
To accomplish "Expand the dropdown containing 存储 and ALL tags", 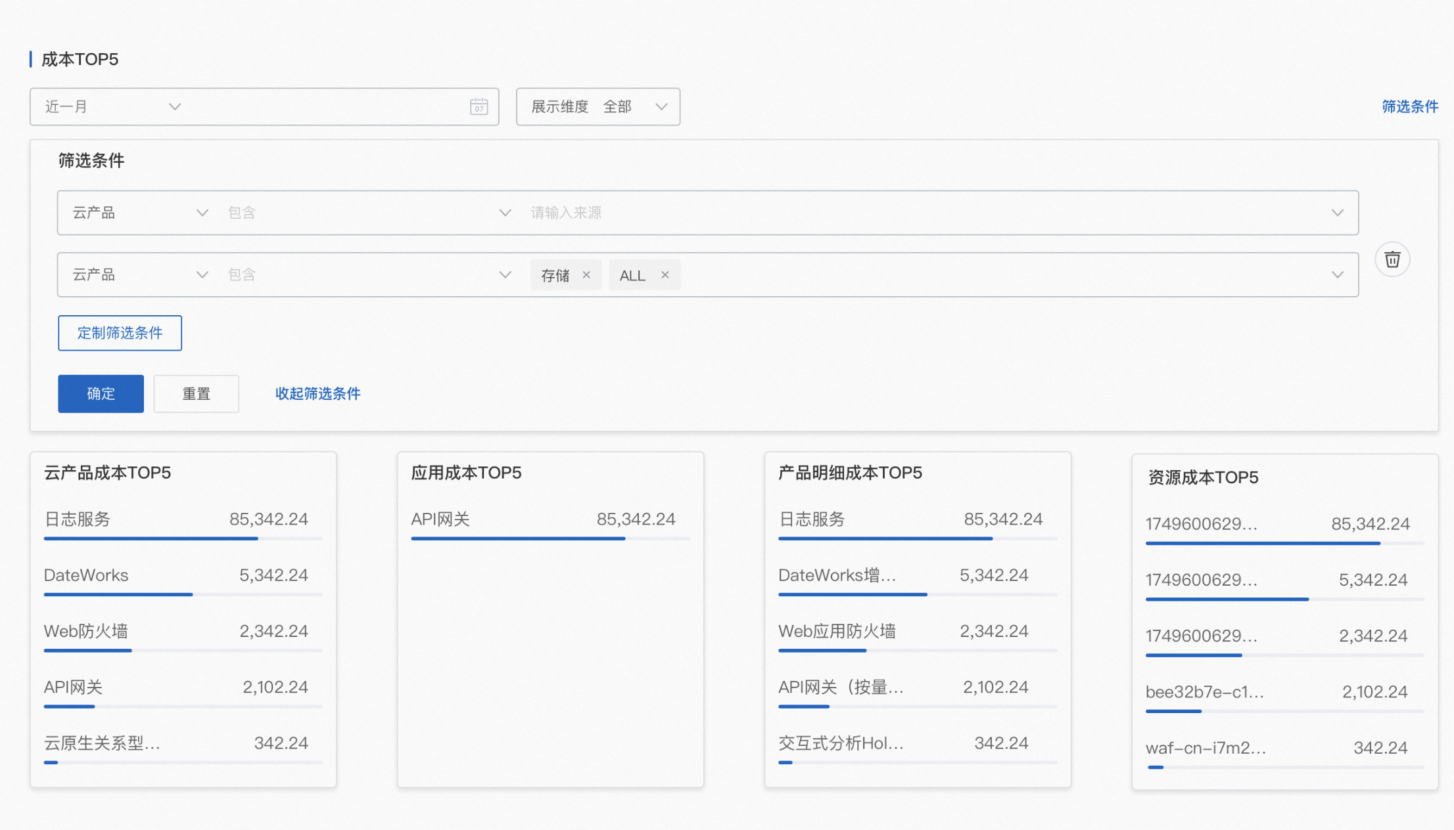I will click(1337, 274).
